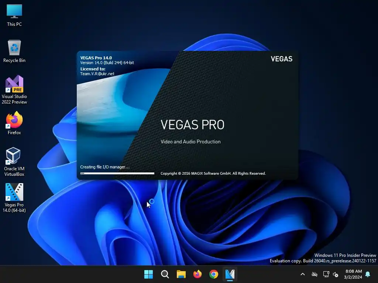Select the Firefox desktop shortcut
This screenshot has width=378, height=283.
coord(14,123)
